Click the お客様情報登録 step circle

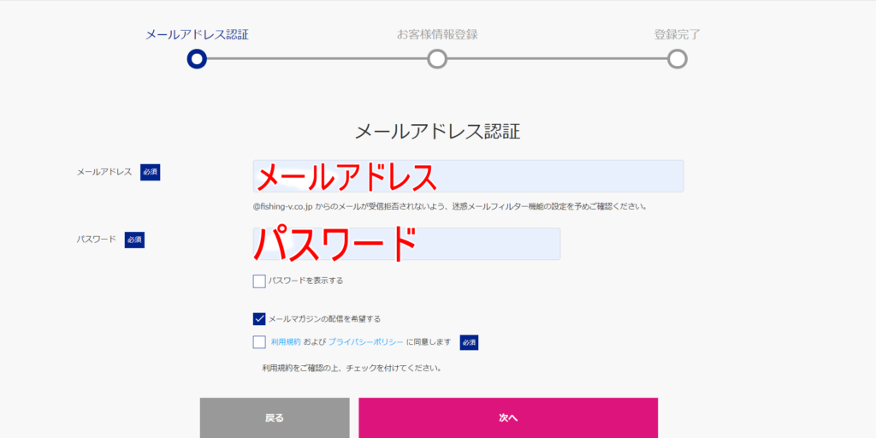tap(437, 59)
